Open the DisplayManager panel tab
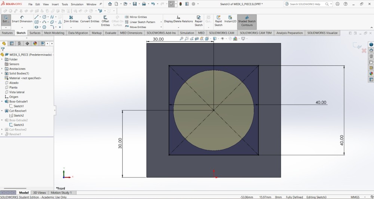 pos(35,43)
